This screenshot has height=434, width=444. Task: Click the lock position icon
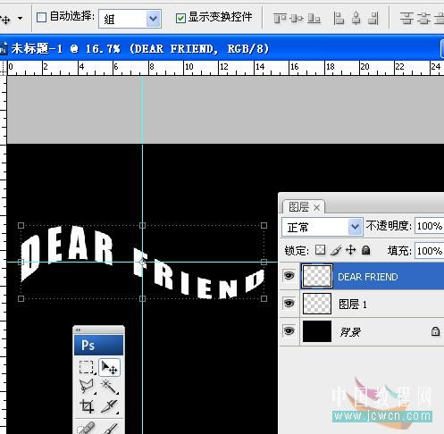tap(351, 250)
